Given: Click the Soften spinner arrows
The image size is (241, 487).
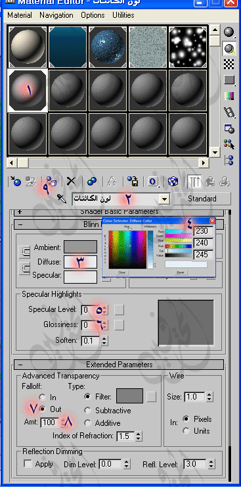Looking at the screenshot, I should 104,341.
